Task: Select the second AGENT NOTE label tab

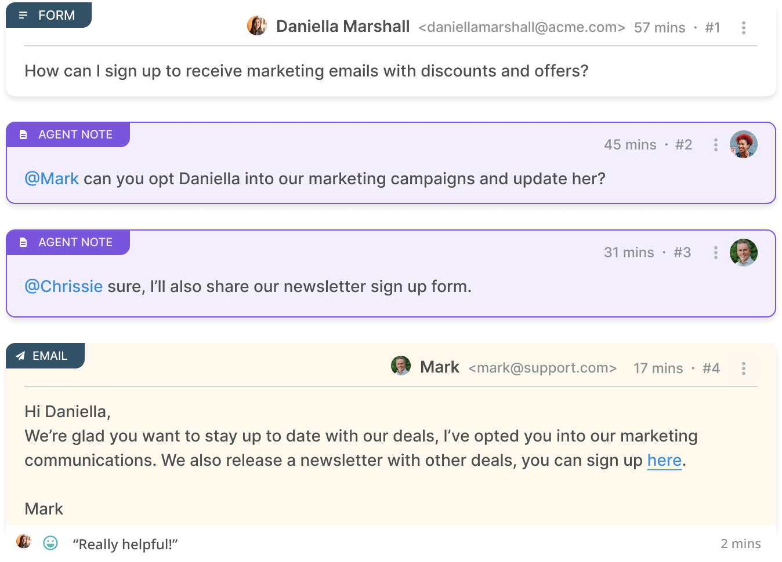Action: [68, 242]
